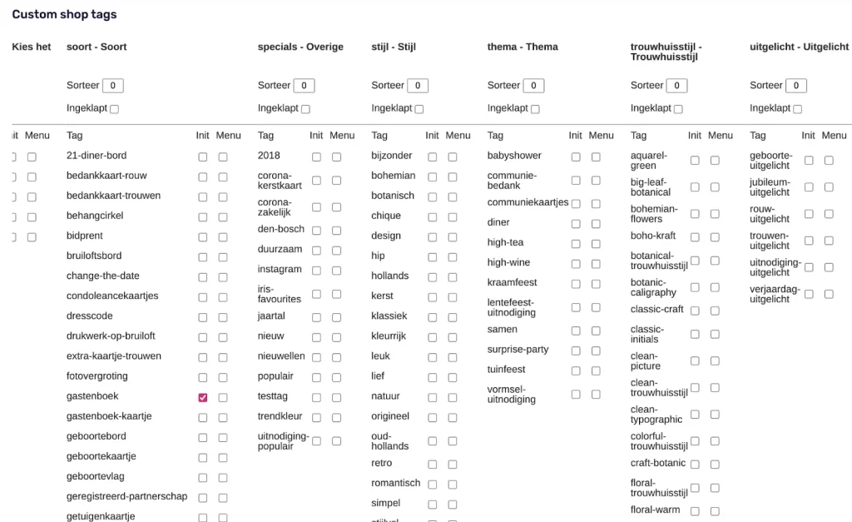Check the Init checkbox for 21-diner-bord

point(202,157)
